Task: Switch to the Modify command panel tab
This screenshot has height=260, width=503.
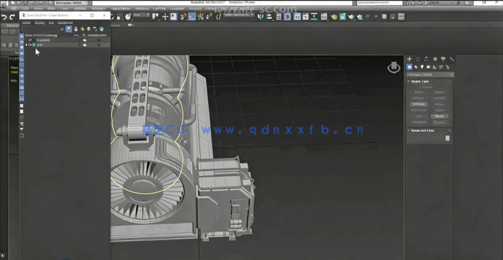Action: (418, 59)
